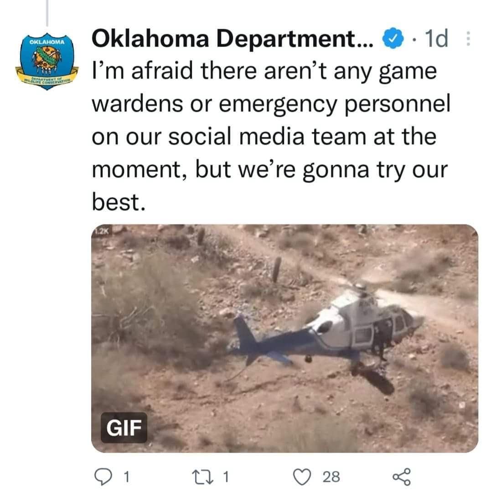The height and width of the screenshot is (491, 491).
Task: Click the word best. ending the tweet
Action: tap(119, 202)
